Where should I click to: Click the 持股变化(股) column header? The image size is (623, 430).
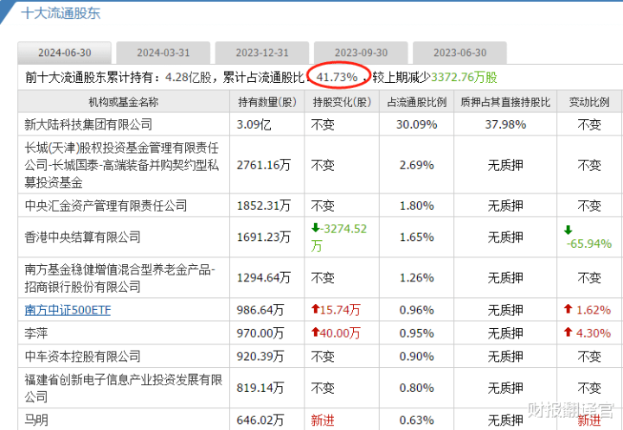click(x=342, y=102)
